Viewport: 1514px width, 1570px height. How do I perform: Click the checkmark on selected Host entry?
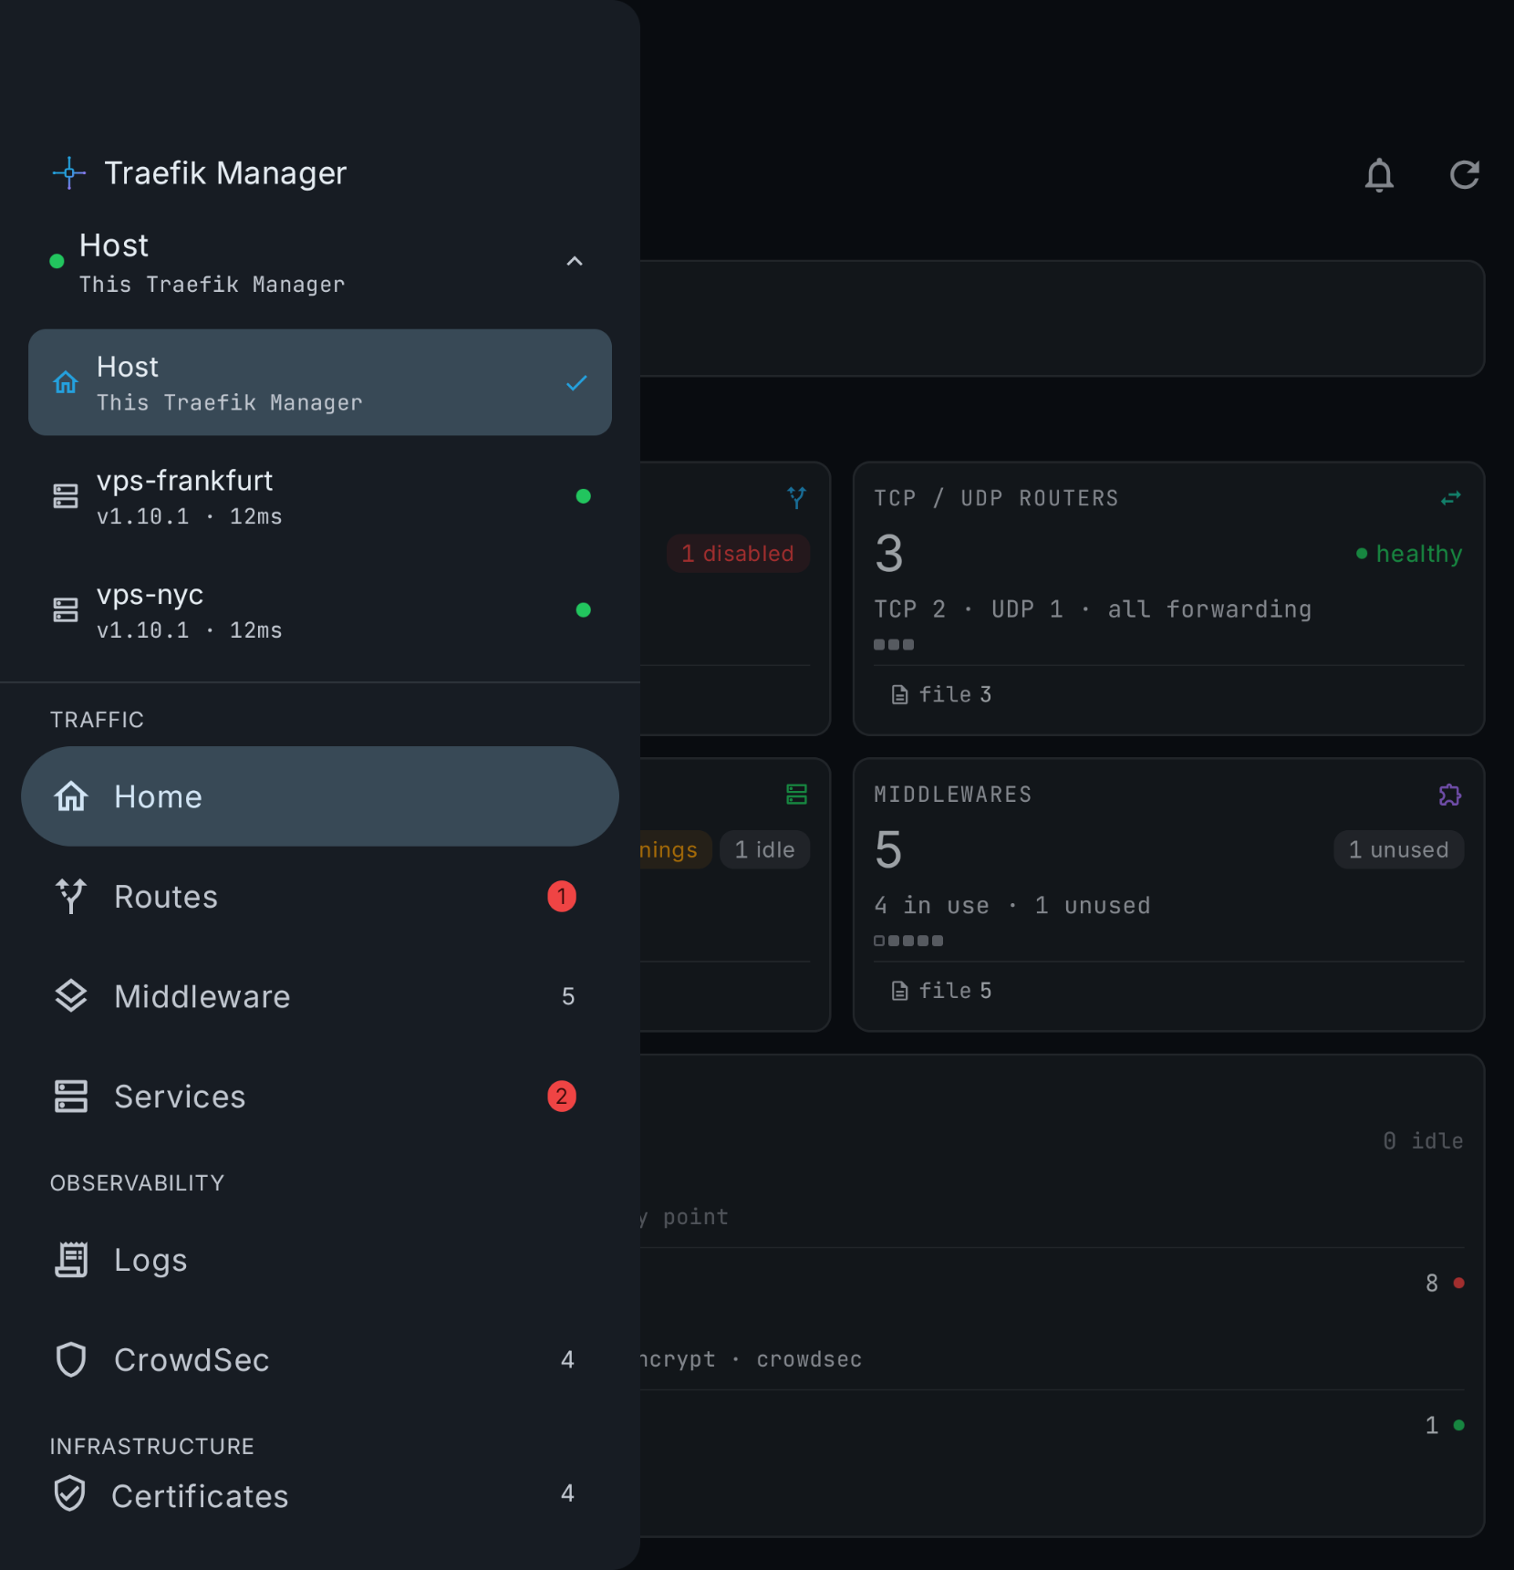coord(576,383)
